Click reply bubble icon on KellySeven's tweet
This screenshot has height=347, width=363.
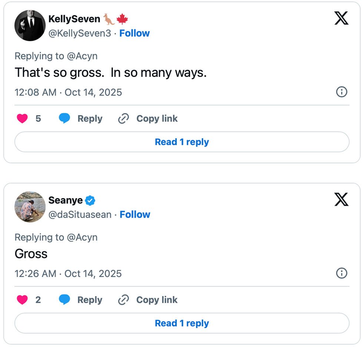[x=64, y=119]
